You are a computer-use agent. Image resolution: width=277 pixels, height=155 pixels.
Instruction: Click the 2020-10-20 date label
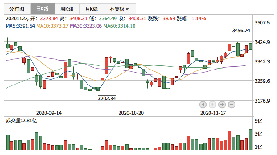click(x=131, y=113)
